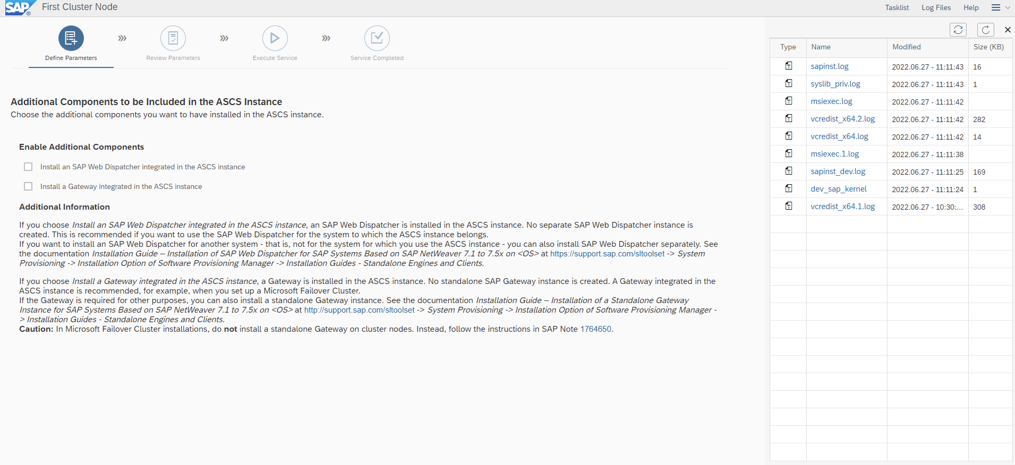The image size is (1015, 465).
Task: Click the Additional Information heading
Action: pos(64,207)
